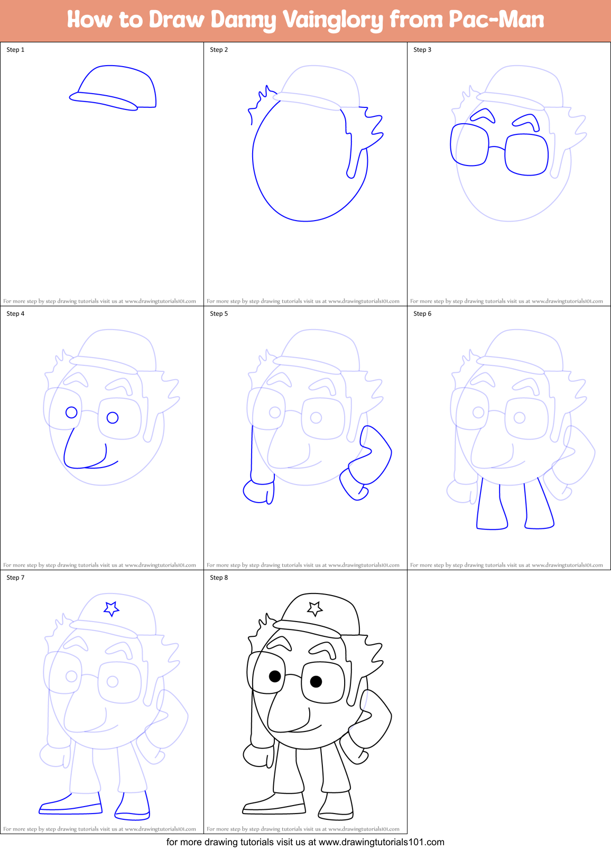
Task: Click the Step 7 panel footer website text
Action: pos(99,829)
